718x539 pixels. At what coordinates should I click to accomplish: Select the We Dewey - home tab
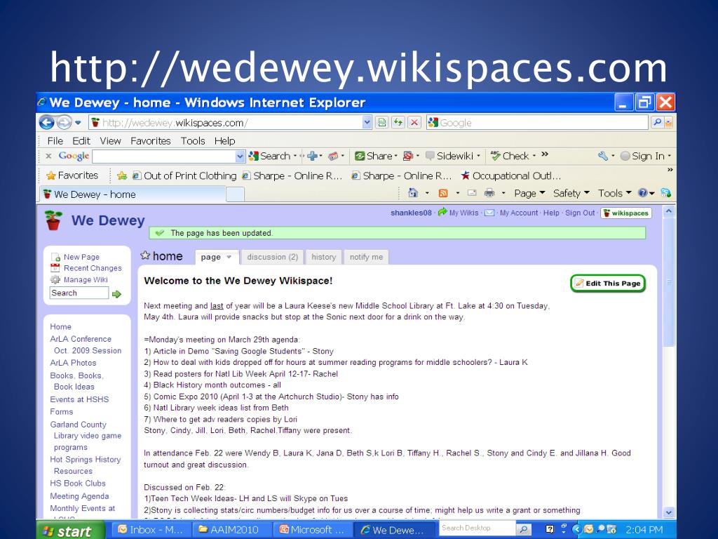click(133, 194)
